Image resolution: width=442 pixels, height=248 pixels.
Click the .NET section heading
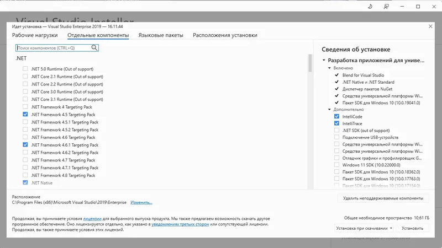pos(21,58)
